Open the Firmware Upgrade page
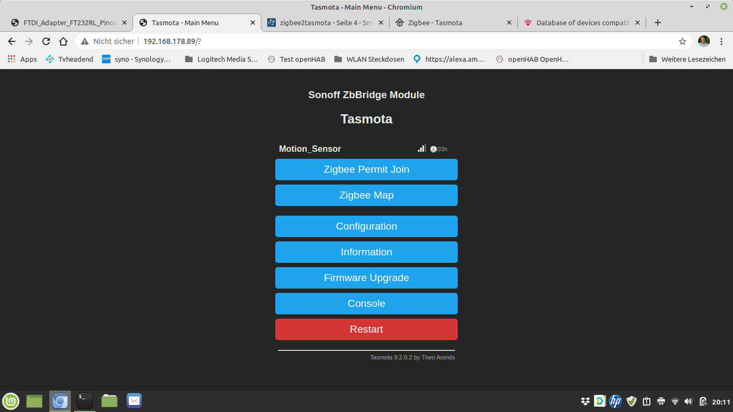 click(x=366, y=278)
